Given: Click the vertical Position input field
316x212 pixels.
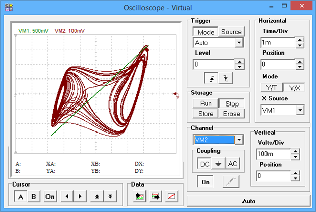Looking at the screenshot, I should [x=274, y=176].
